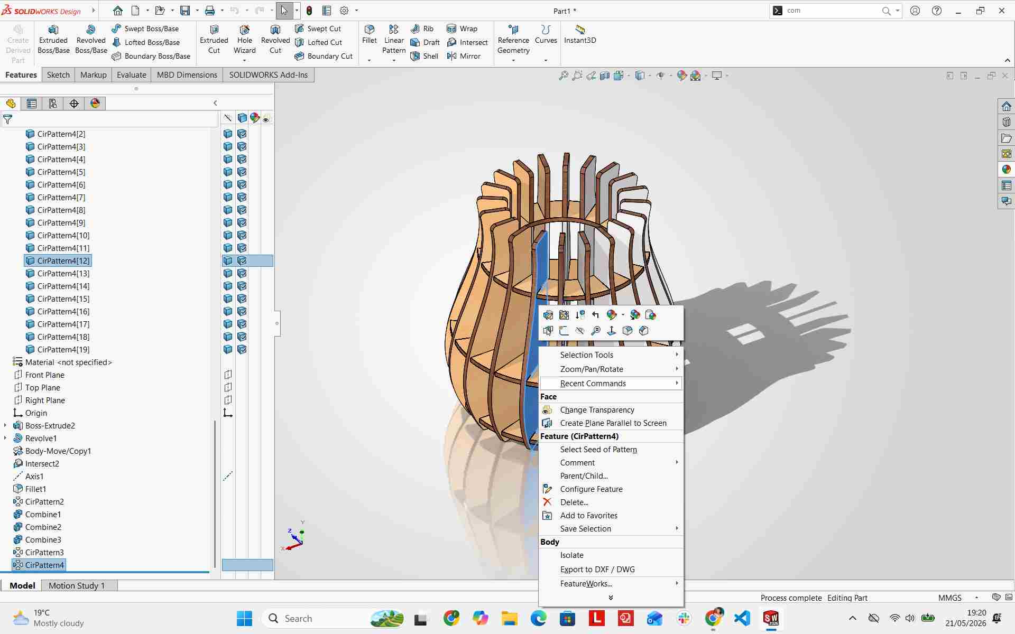Click the feature tree vertical scrollbar
This screenshot has width=1015, height=634.
[215, 494]
